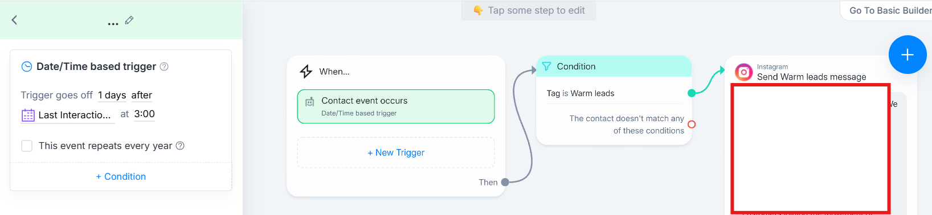Image resolution: width=932 pixels, height=215 pixels.
Task: Click the pencil edit name icon
Action: tap(129, 20)
